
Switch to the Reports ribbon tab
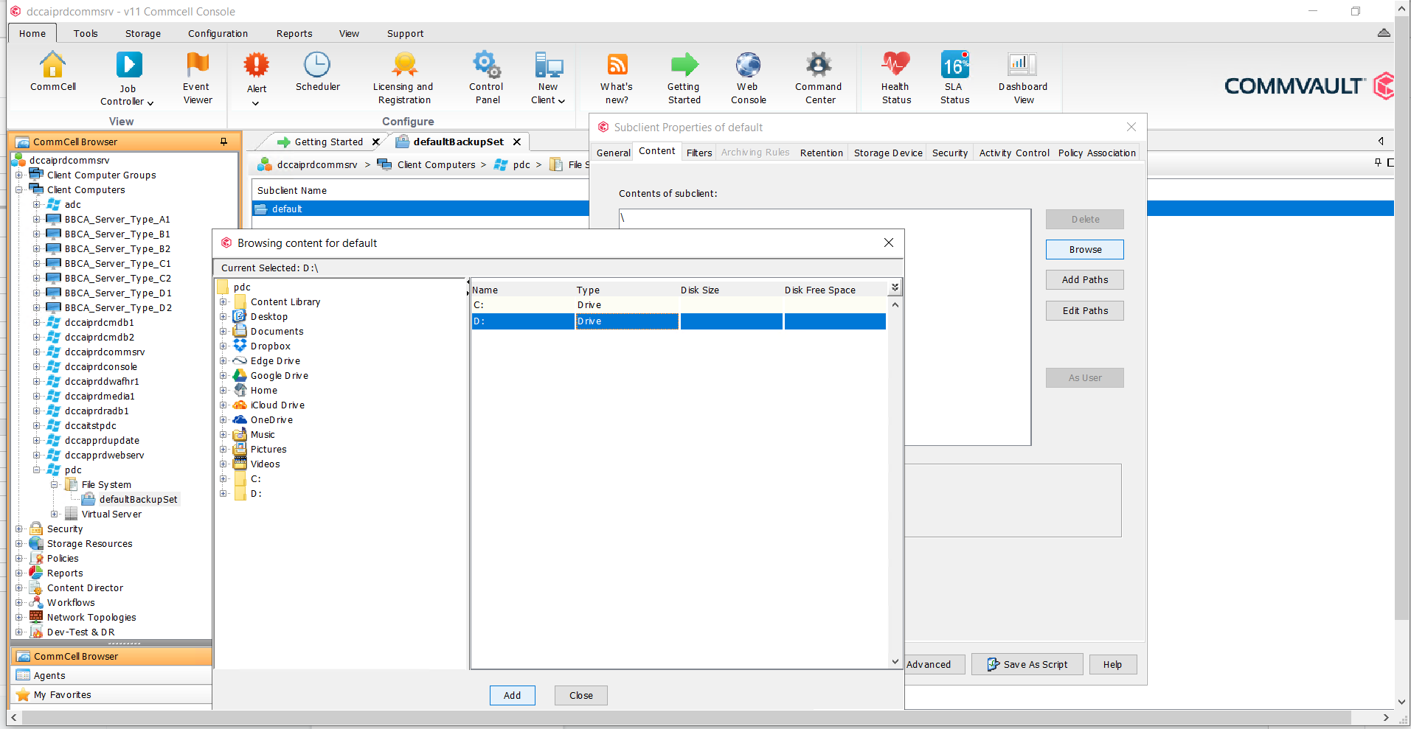(294, 33)
